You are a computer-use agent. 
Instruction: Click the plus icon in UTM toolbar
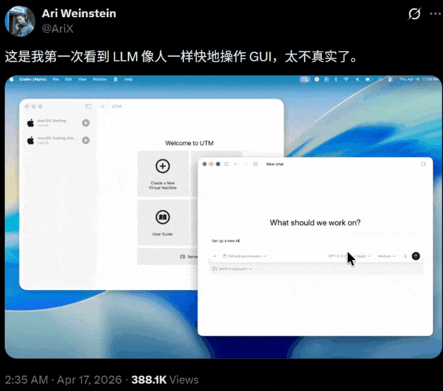point(102,106)
